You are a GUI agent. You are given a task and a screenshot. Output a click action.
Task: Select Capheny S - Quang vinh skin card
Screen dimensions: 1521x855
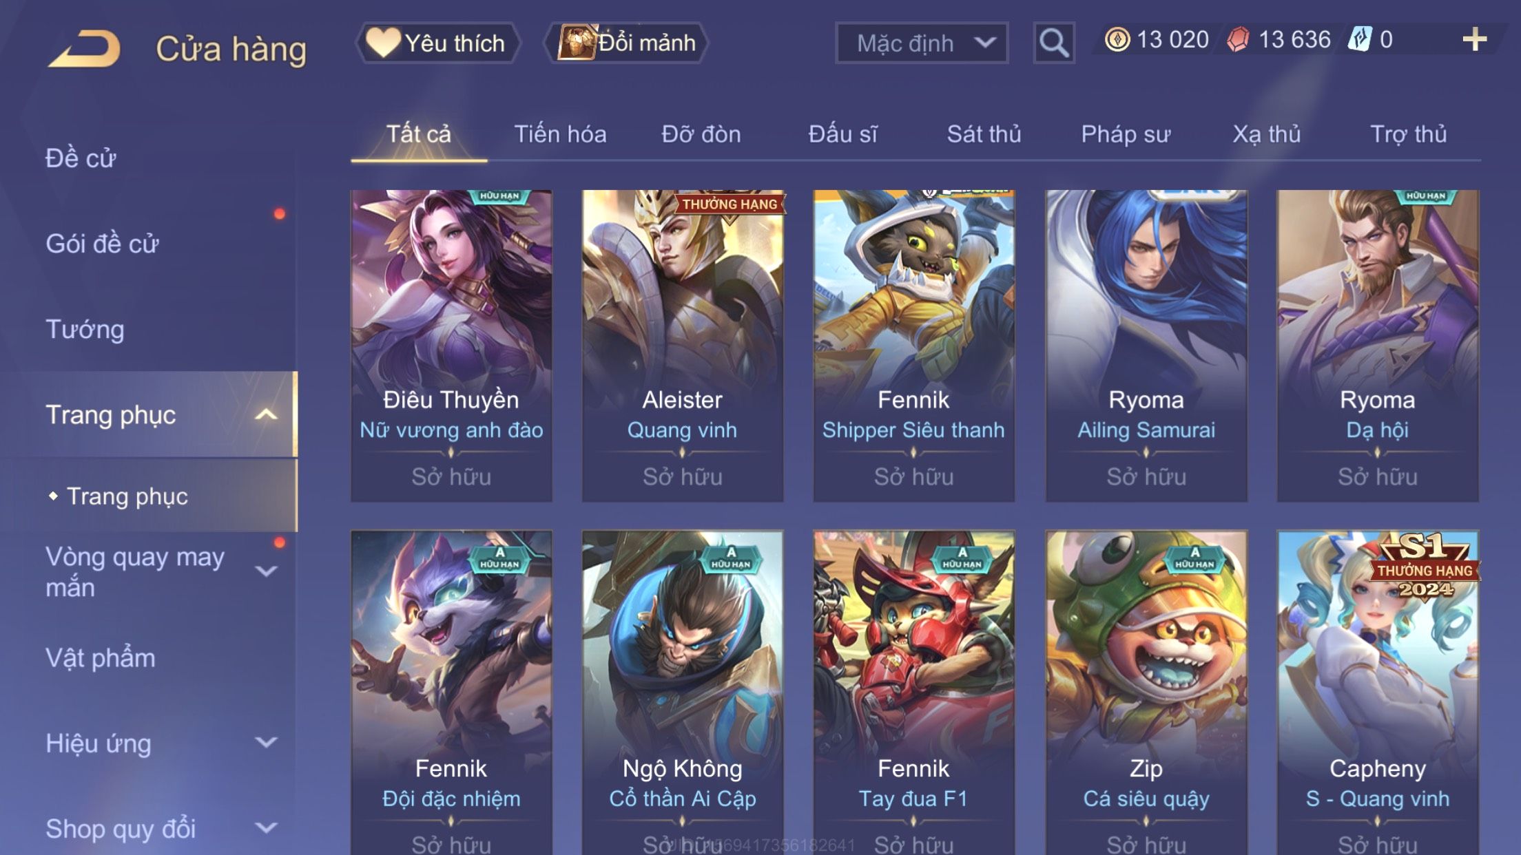coord(1377,693)
